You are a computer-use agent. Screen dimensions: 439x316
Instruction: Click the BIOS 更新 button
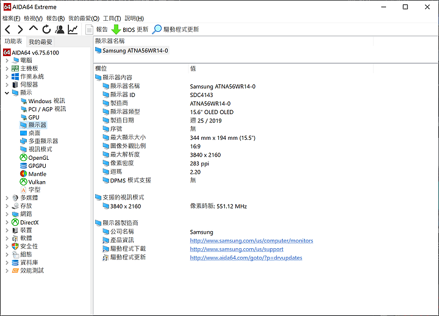point(130,29)
